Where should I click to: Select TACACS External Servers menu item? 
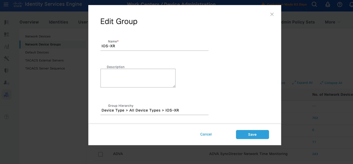point(45,60)
